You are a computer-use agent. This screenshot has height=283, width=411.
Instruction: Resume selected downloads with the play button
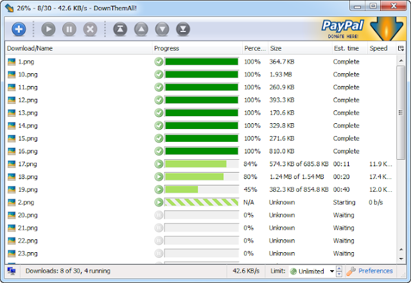point(48,29)
